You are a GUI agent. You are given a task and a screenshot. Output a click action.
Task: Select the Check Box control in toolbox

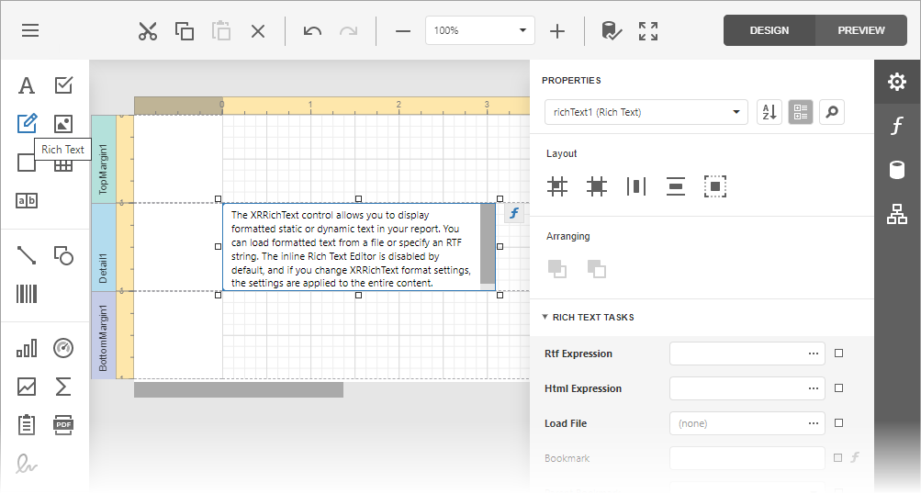click(x=63, y=85)
